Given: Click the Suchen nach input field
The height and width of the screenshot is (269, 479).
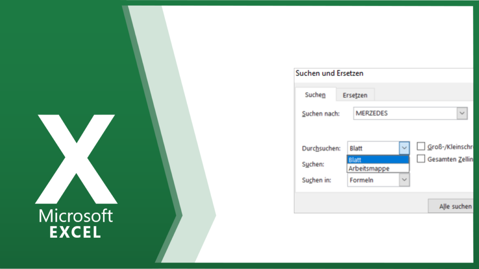Looking at the screenshot, I should (405, 113).
